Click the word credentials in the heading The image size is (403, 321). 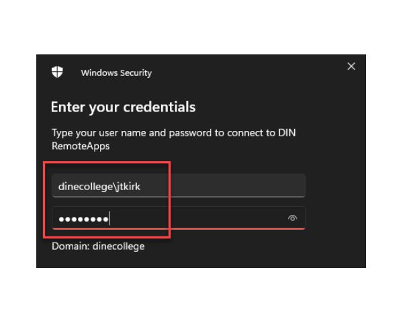pyautogui.click(x=159, y=107)
